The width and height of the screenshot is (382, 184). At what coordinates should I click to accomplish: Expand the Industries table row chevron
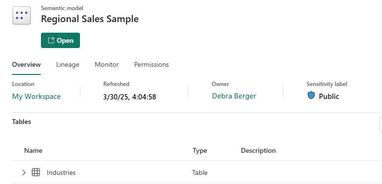(24, 172)
